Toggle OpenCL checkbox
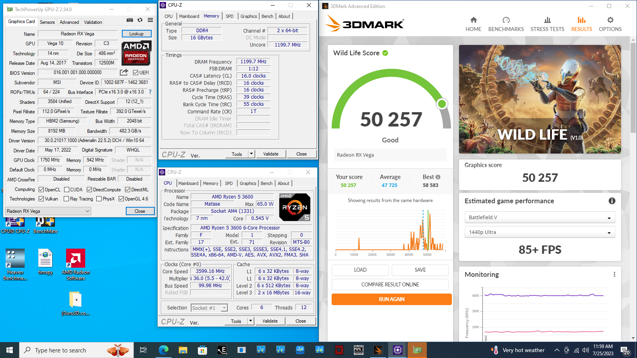Viewport: 637px width, 358px height. click(41, 190)
